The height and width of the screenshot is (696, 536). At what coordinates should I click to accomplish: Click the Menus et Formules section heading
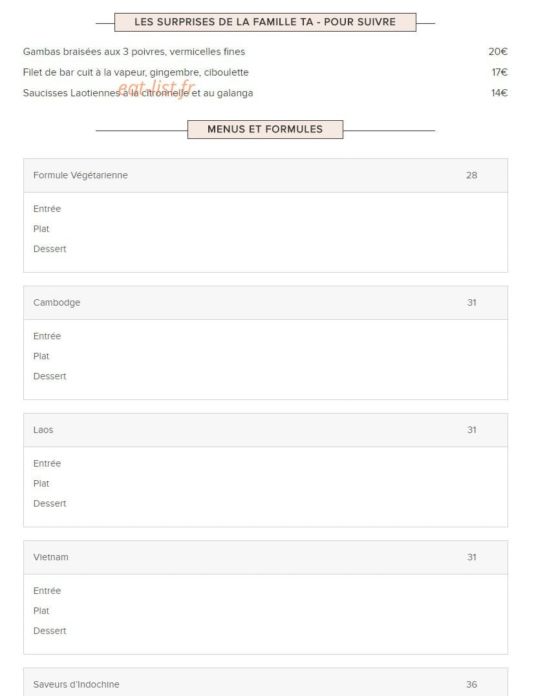point(265,129)
